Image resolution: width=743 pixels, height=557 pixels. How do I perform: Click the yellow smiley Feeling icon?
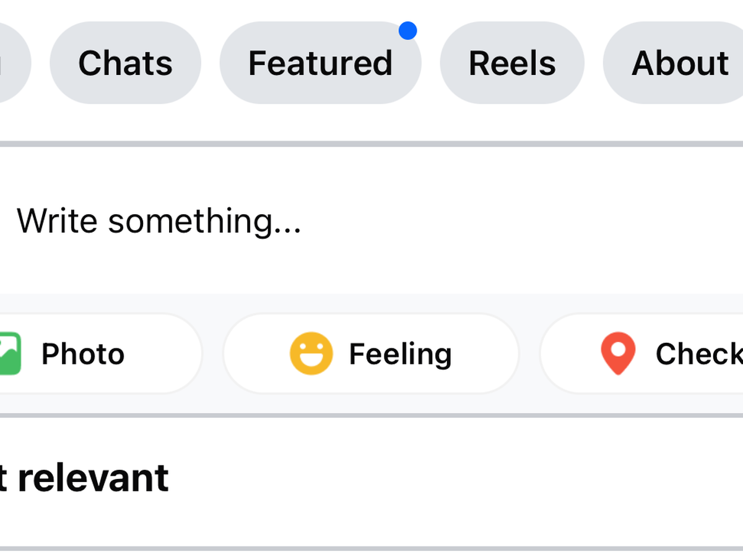click(x=311, y=354)
